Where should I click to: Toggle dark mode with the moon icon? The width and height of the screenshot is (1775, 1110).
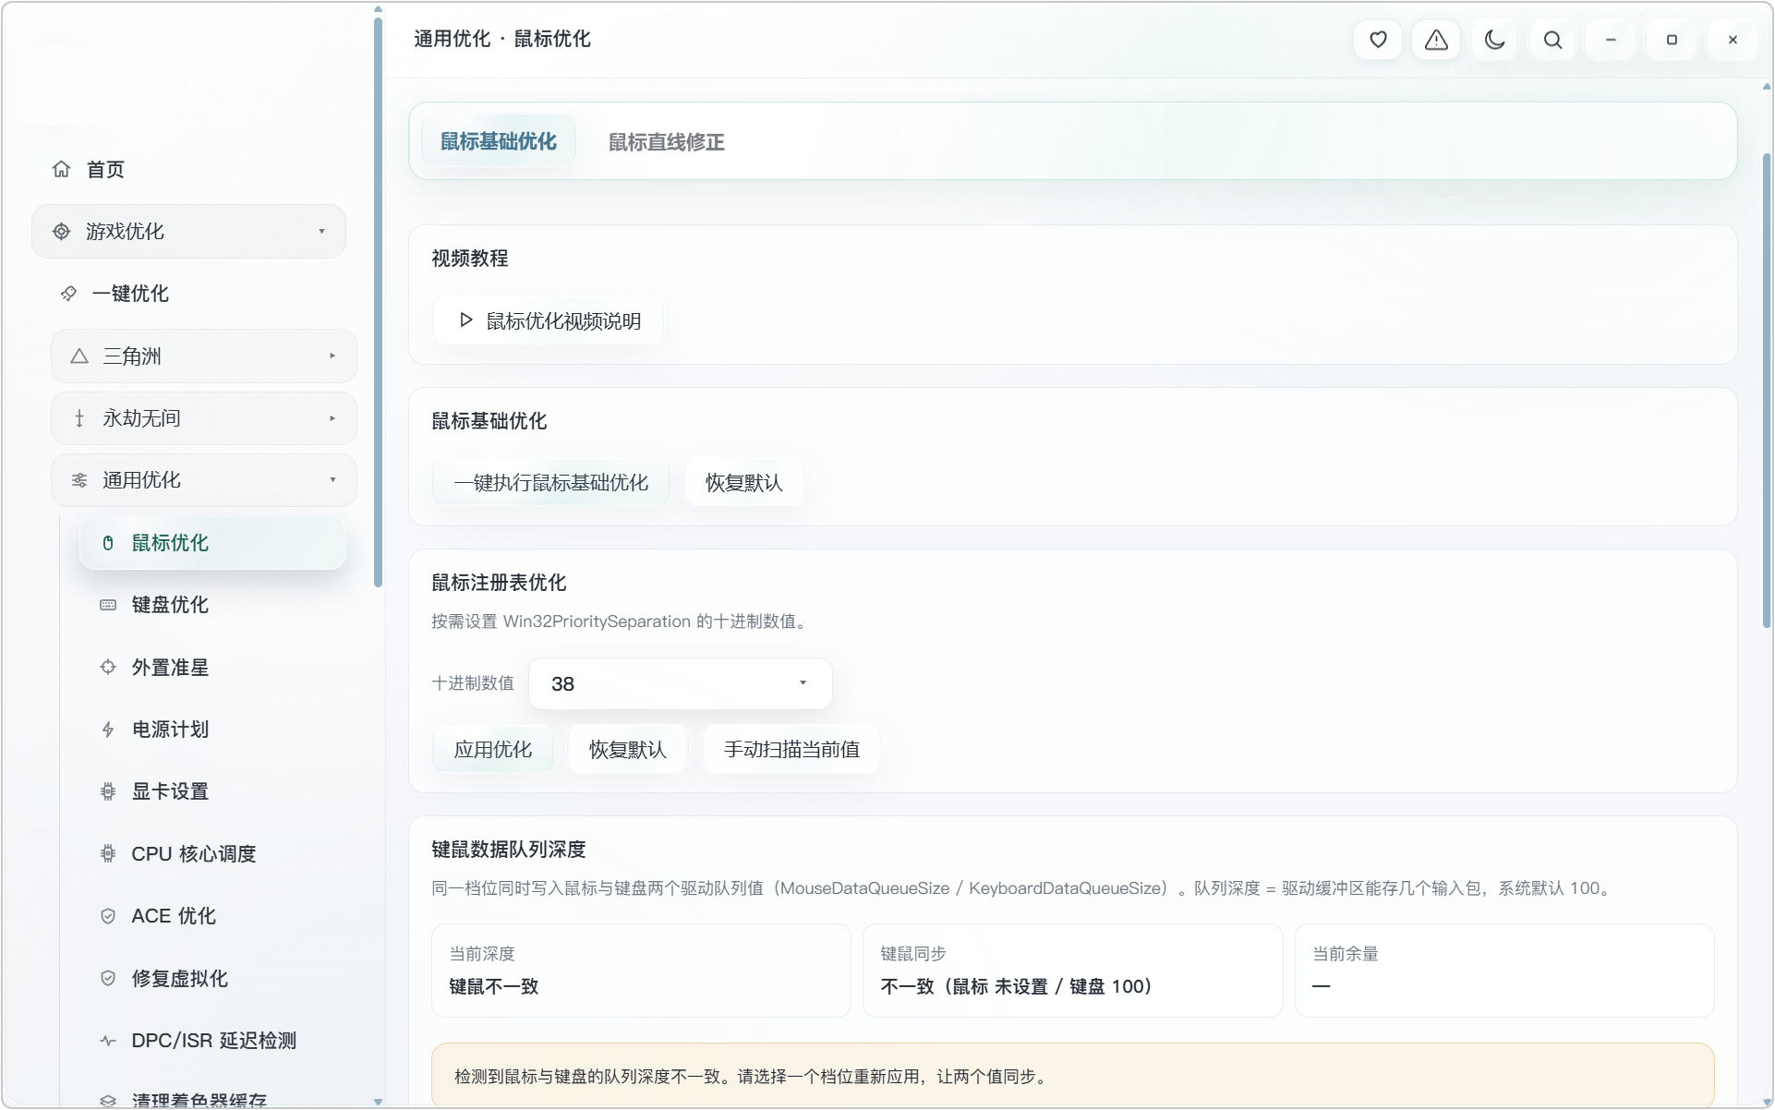[x=1494, y=40]
